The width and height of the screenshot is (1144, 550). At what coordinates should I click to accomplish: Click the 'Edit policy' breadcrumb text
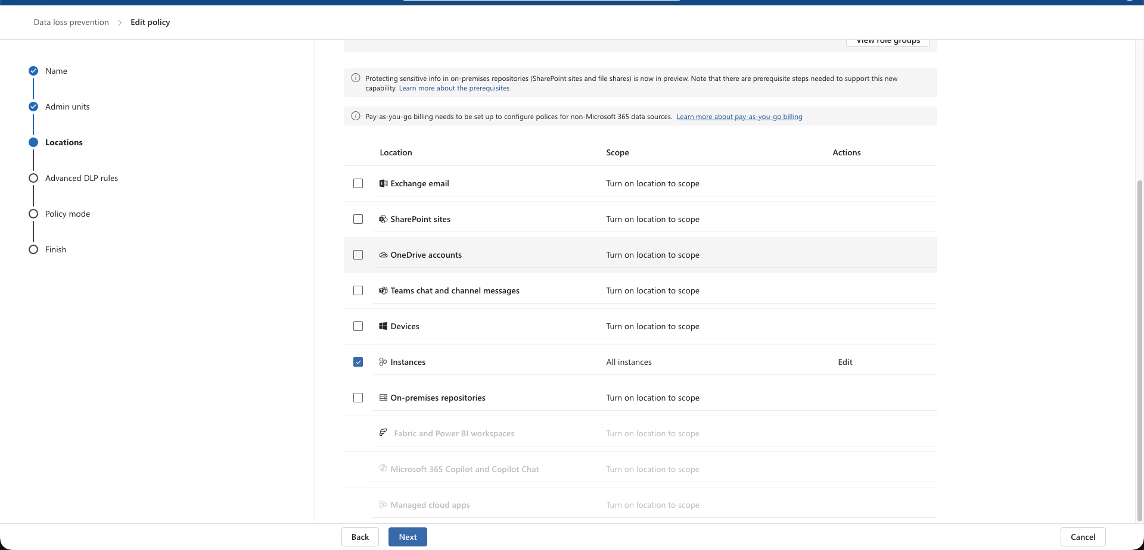pos(150,22)
